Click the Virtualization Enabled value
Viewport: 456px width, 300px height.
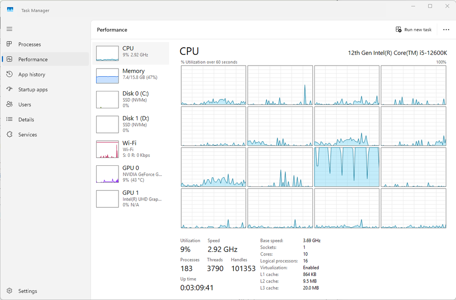(x=311, y=267)
